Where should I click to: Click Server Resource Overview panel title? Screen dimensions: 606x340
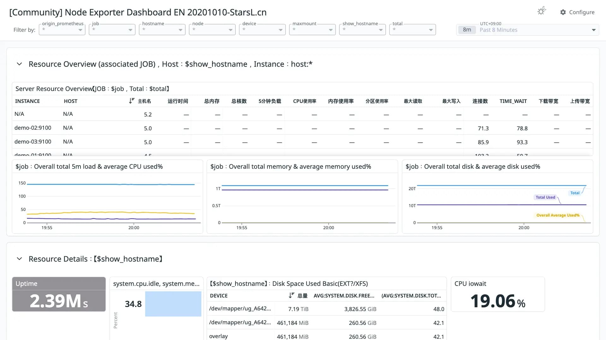point(92,89)
